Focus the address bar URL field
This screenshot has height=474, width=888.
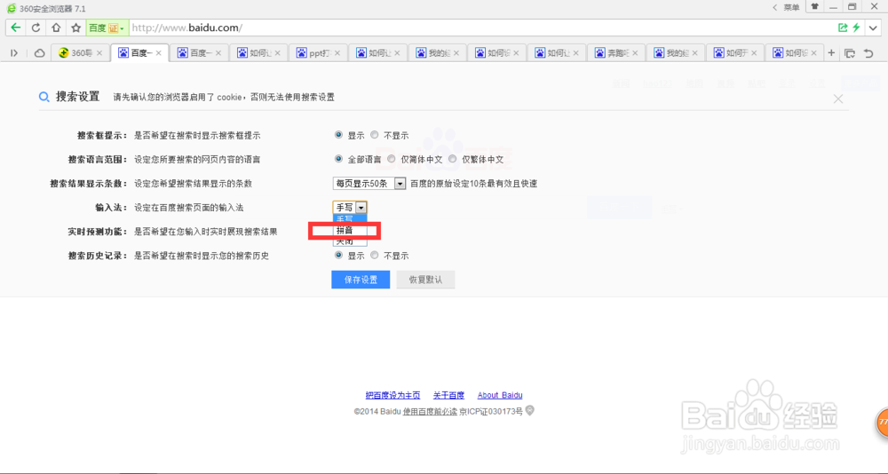pyautogui.click(x=481, y=28)
